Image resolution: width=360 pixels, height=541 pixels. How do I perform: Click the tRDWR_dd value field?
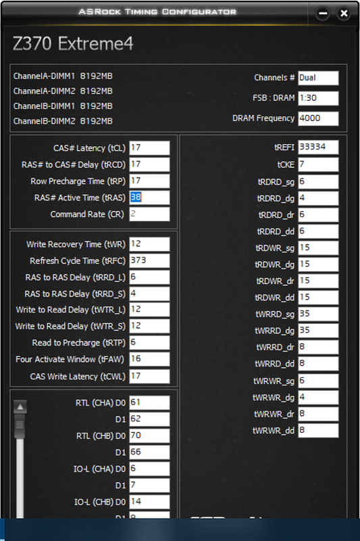coord(318,298)
